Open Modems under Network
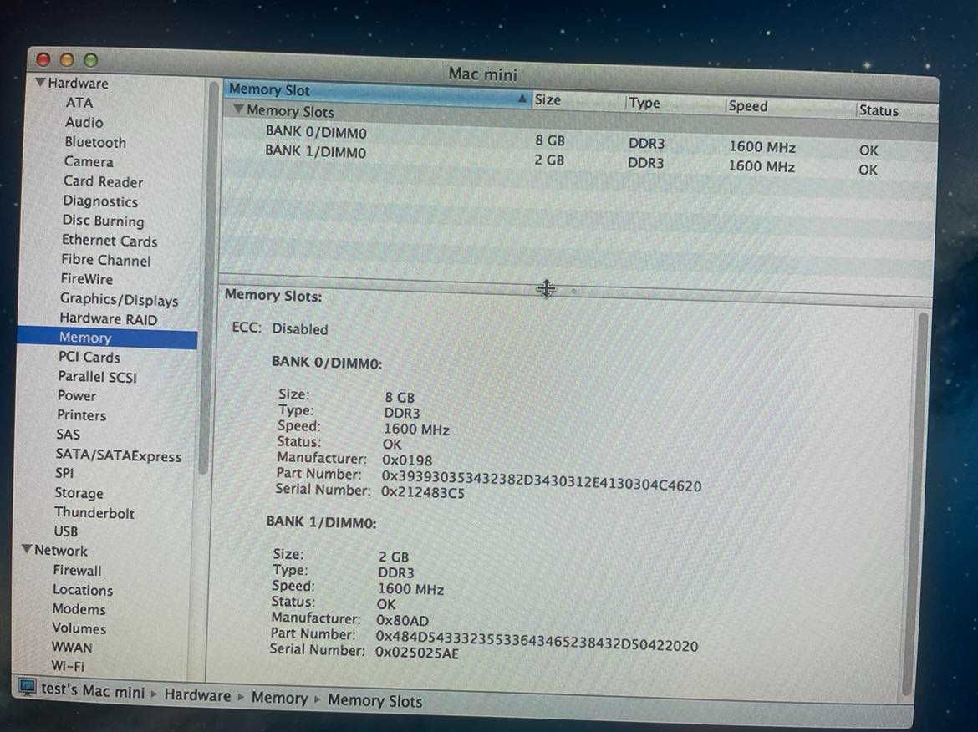The height and width of the screenshot is (732, 978). pyautogui.click(x=79, y=608)
